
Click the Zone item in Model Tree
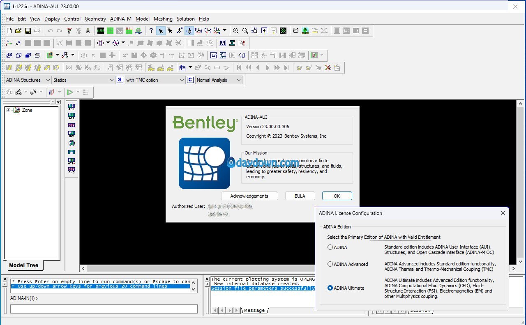[x=27, y=110]
